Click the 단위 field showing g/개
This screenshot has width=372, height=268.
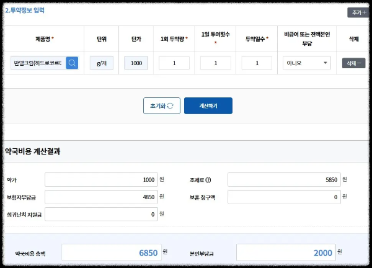tap(102, 63)
